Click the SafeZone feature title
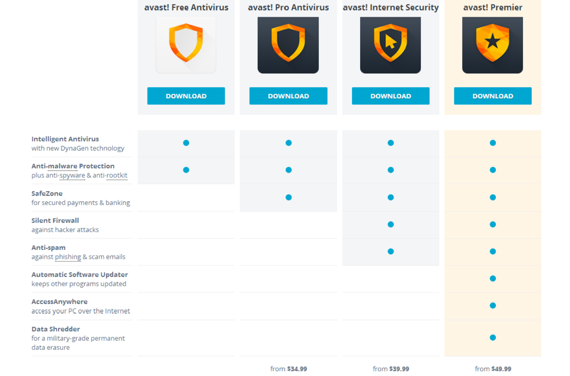This screenshot has width=570, height=376. coord(47,193)
